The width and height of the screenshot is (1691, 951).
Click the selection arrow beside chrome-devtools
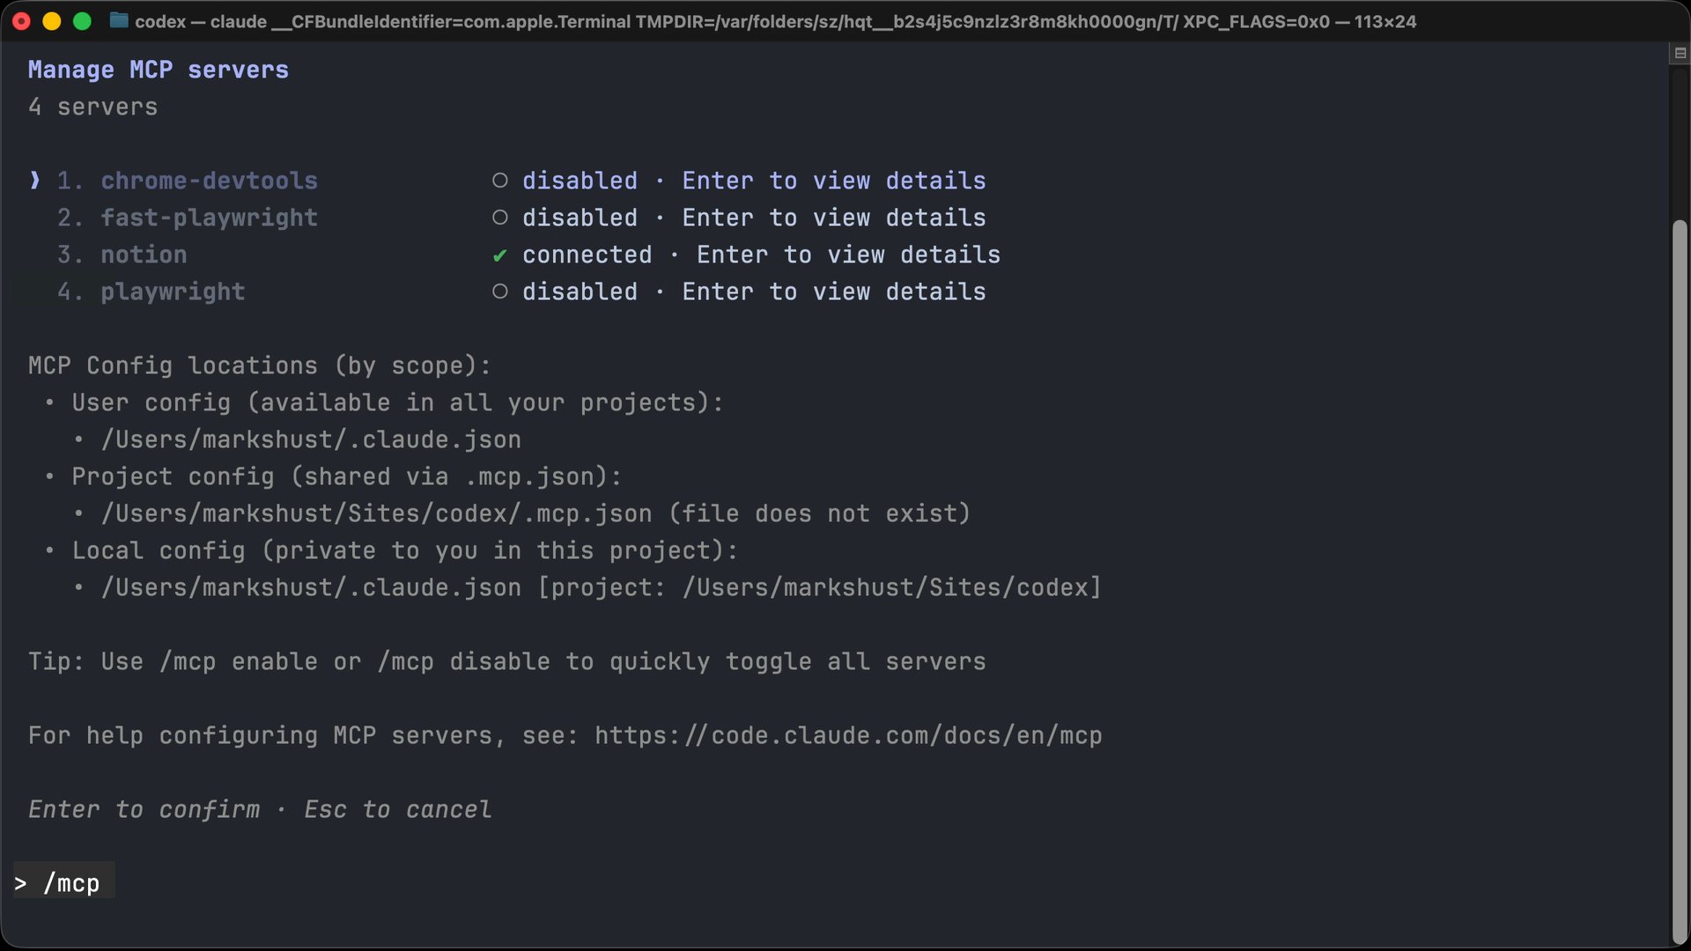(34, 181)
